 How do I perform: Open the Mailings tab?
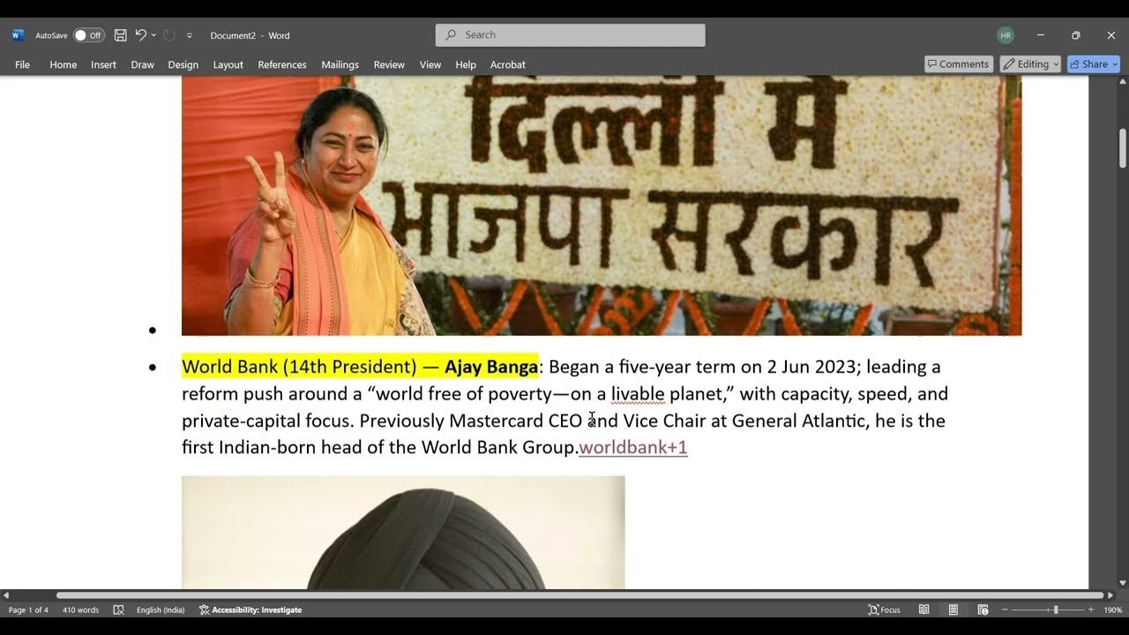pos(340,64)
